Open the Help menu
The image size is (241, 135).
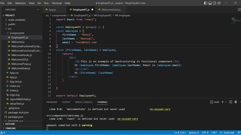[x=67, y=3]
